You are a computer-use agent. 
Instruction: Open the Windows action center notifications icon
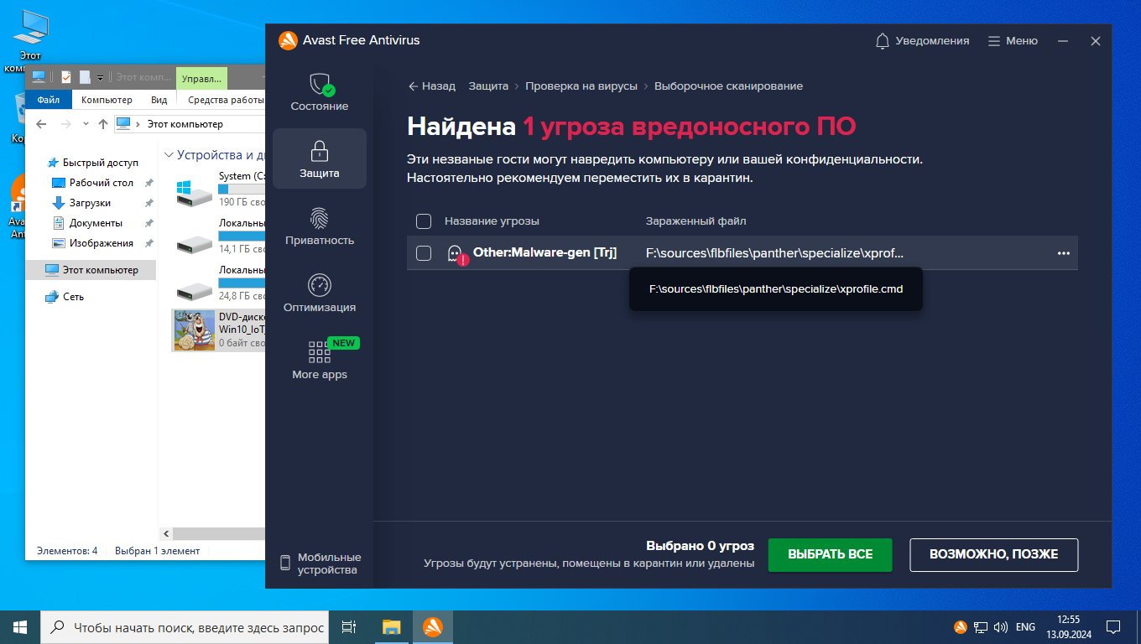1113,626
